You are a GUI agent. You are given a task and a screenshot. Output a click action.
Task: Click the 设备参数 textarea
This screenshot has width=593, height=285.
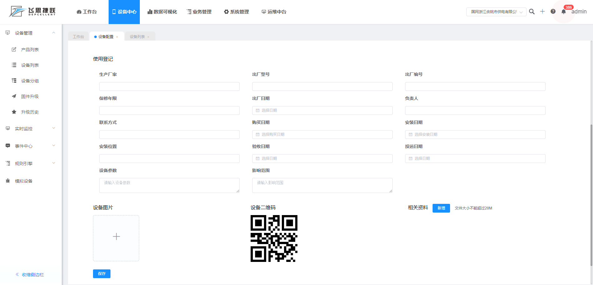click(x=169, y=185)
